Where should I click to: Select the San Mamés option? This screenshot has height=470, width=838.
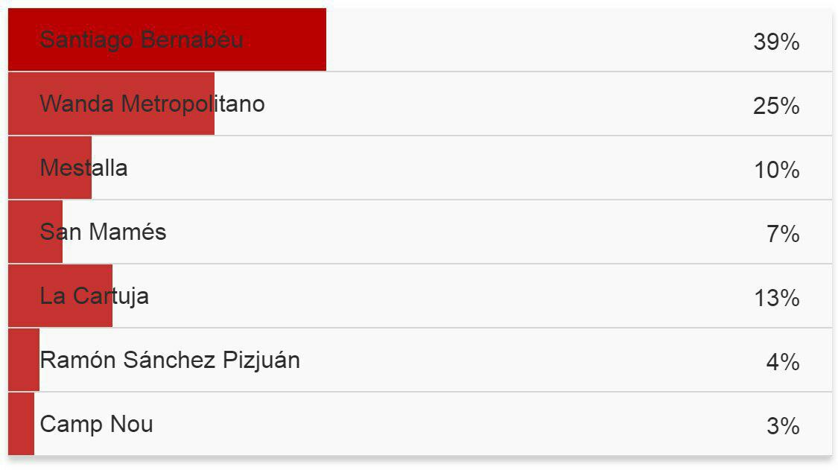(420, 232)
